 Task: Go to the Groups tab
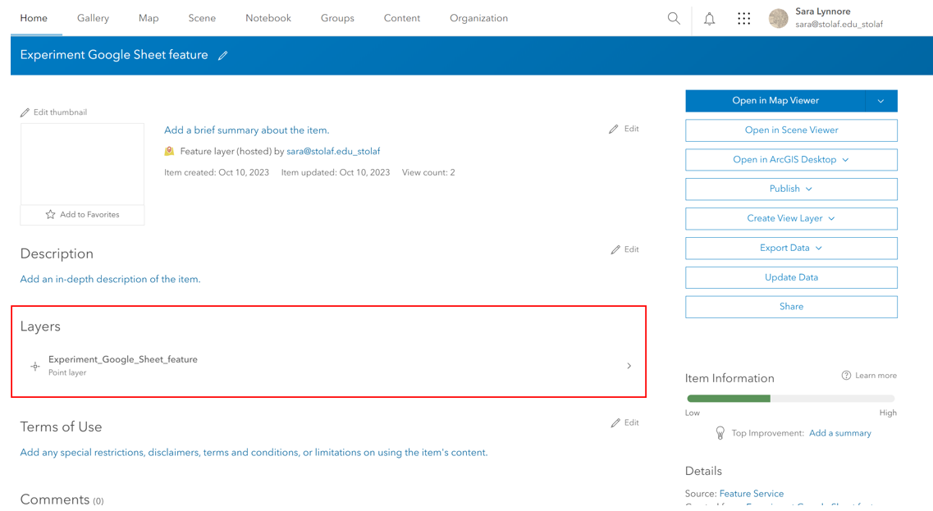coord(337,18)
